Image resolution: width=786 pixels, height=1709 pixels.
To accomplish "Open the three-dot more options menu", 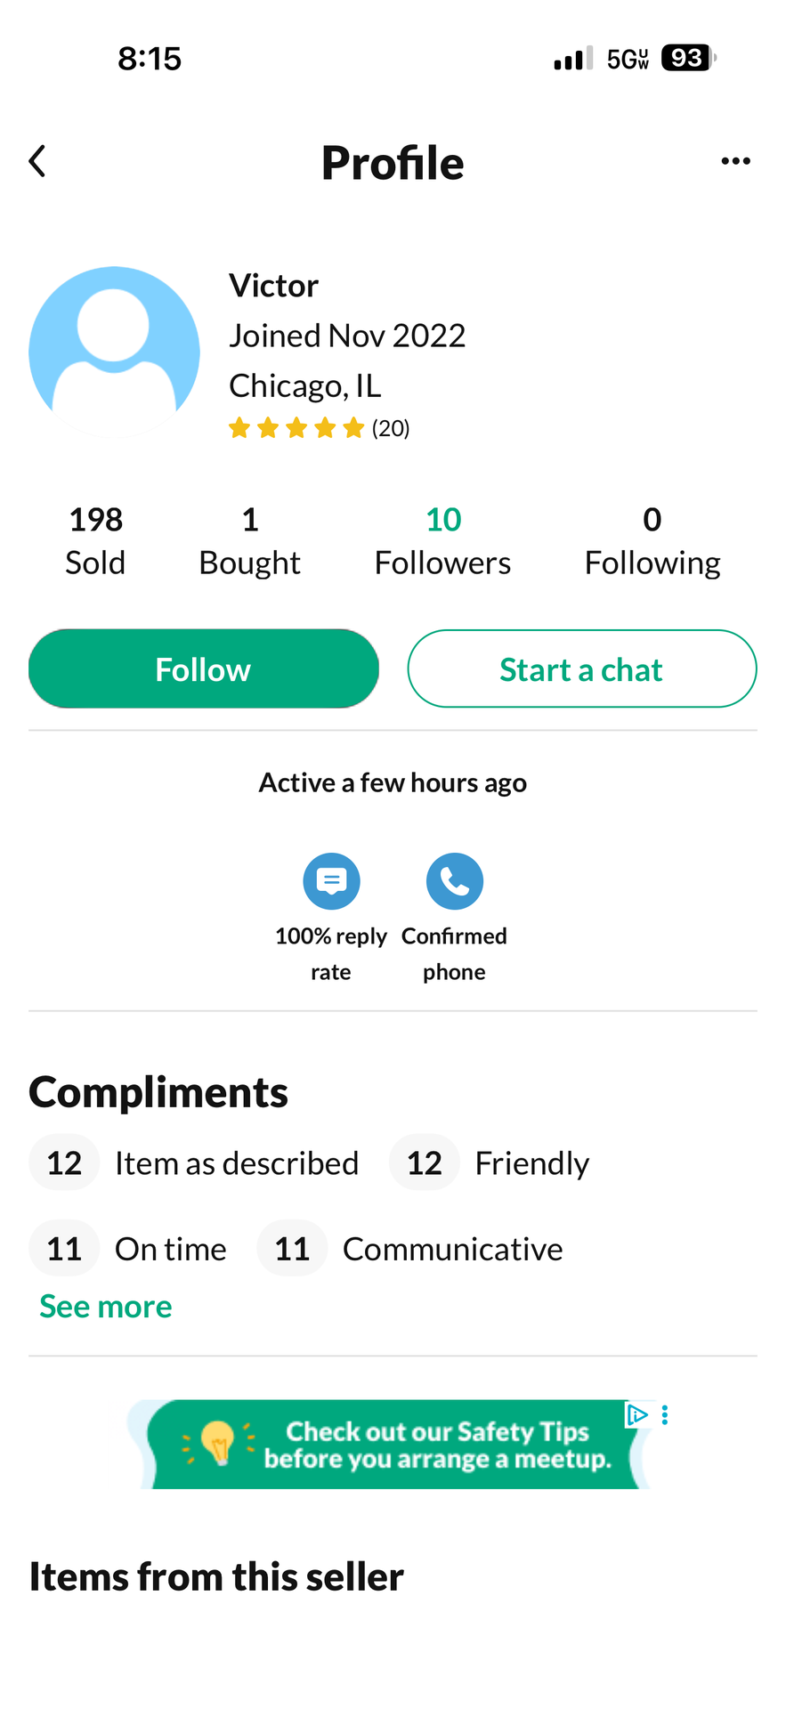I will pos(735,161).
